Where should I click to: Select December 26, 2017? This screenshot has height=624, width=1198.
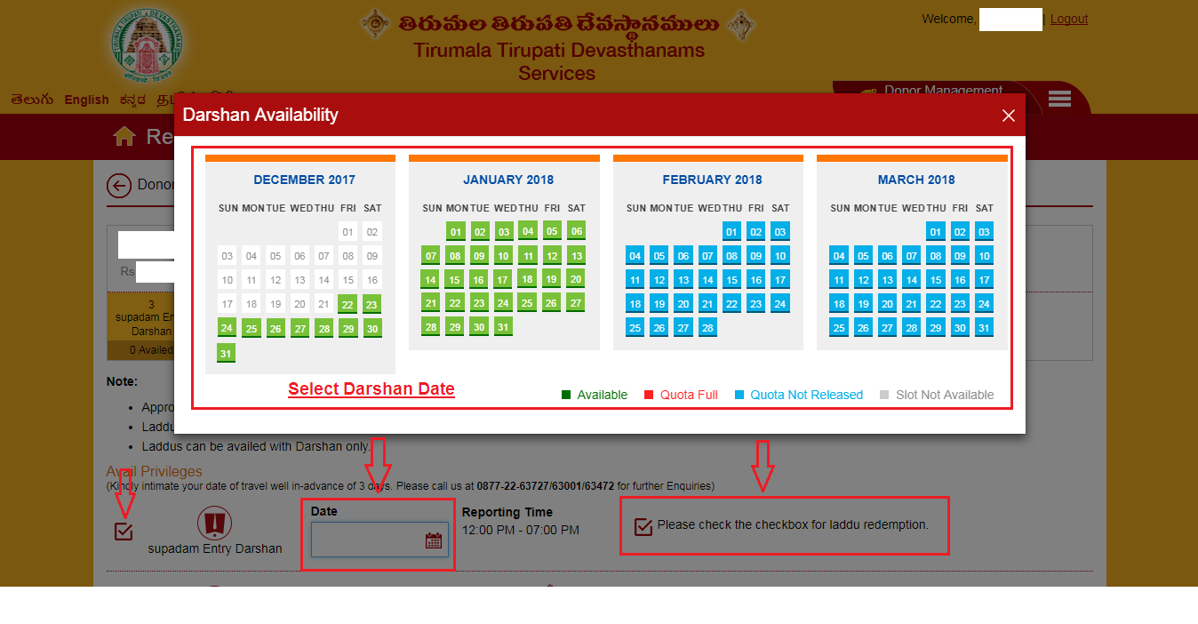point(276,329)
